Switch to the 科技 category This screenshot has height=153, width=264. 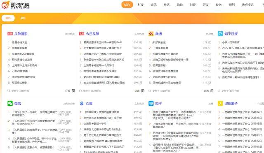[x=140, y=5]
